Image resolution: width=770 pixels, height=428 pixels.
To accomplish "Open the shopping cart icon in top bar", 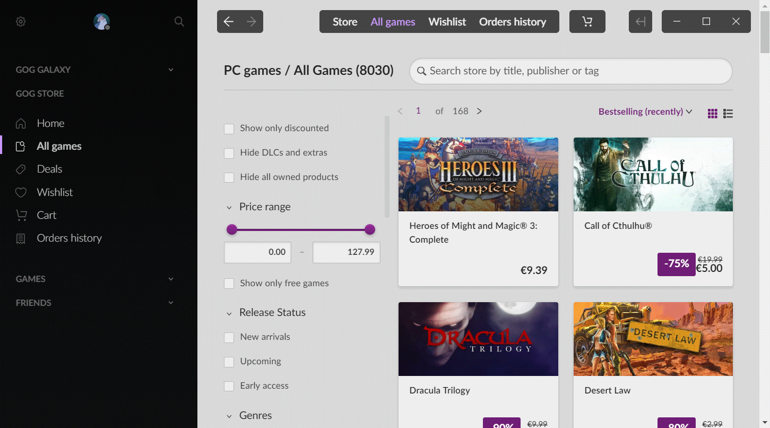I will (x=587, y=22).
